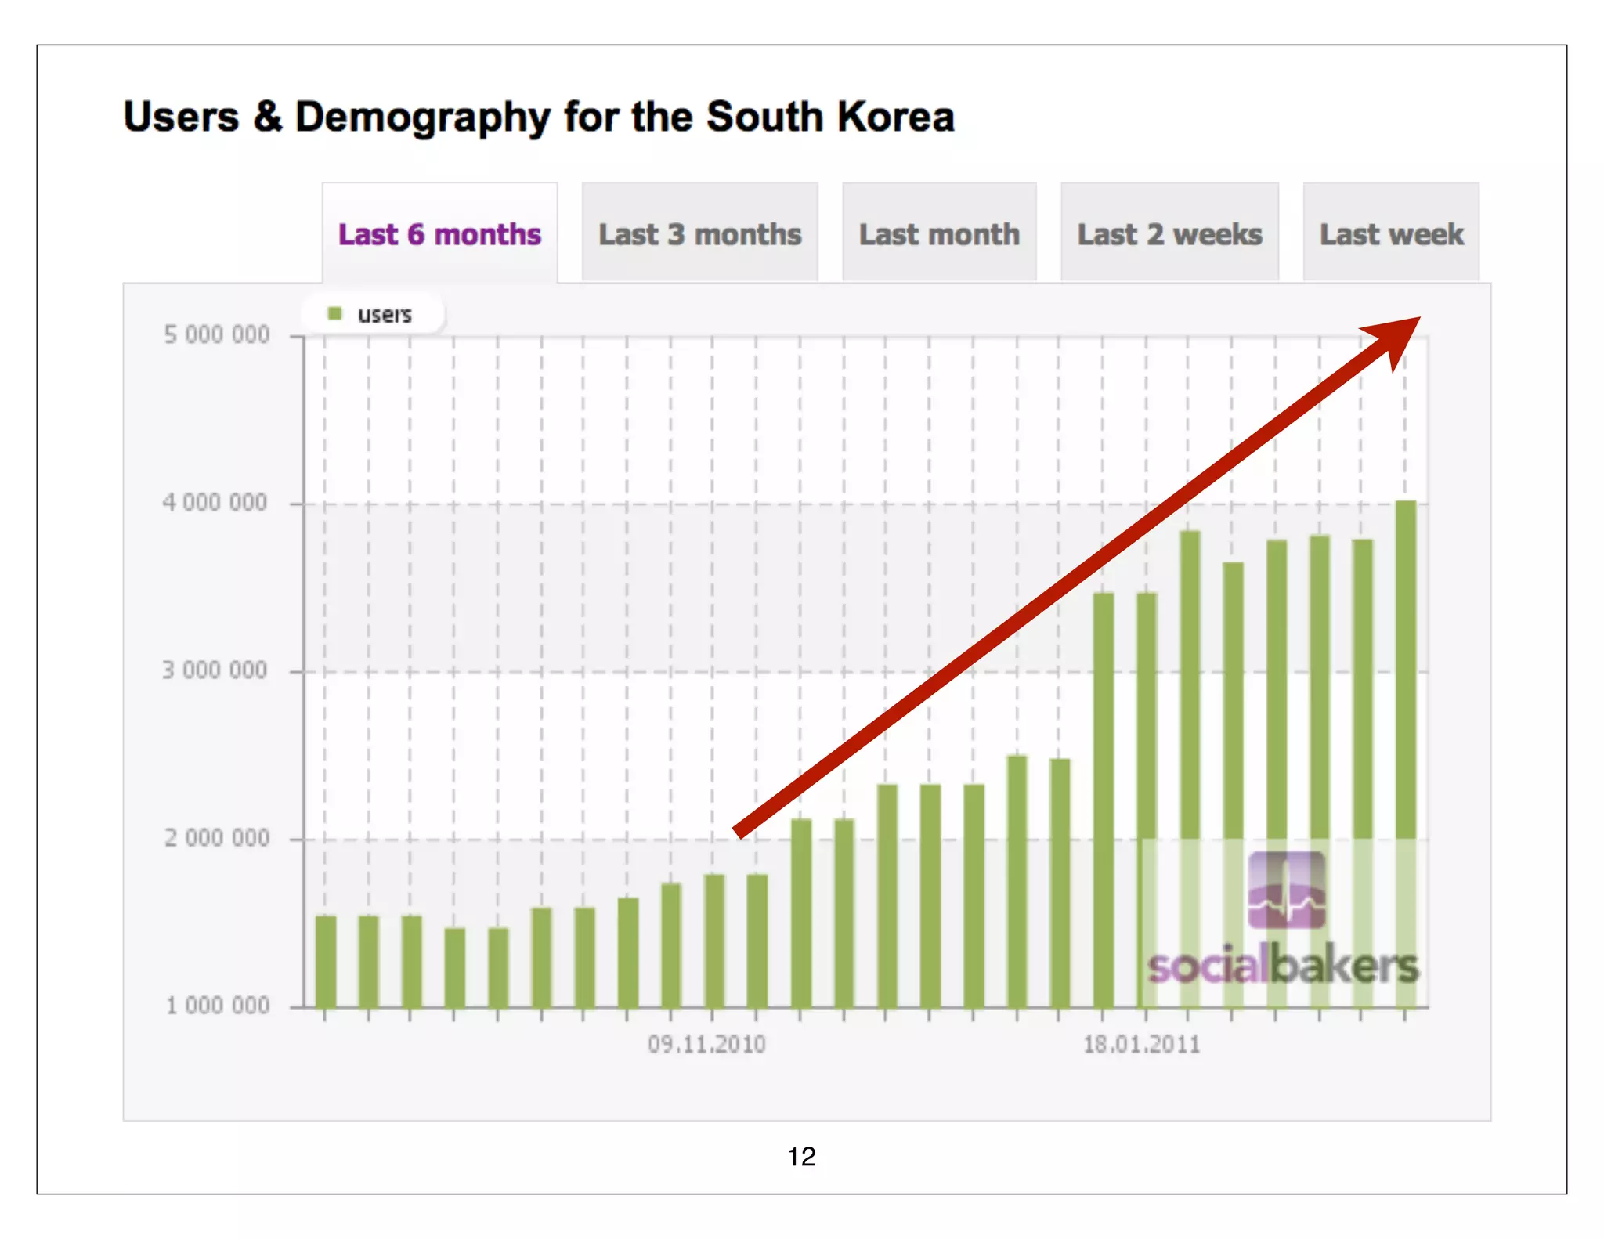Switch to the Last 3 months tab
The width and height of the screenshot is (1604, 1239).
tap(699, 234)
